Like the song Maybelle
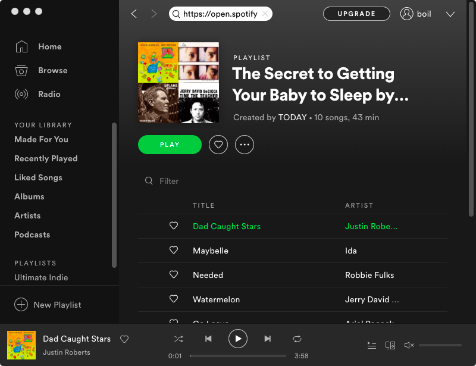The image size is (476, 366). [174, 250]
